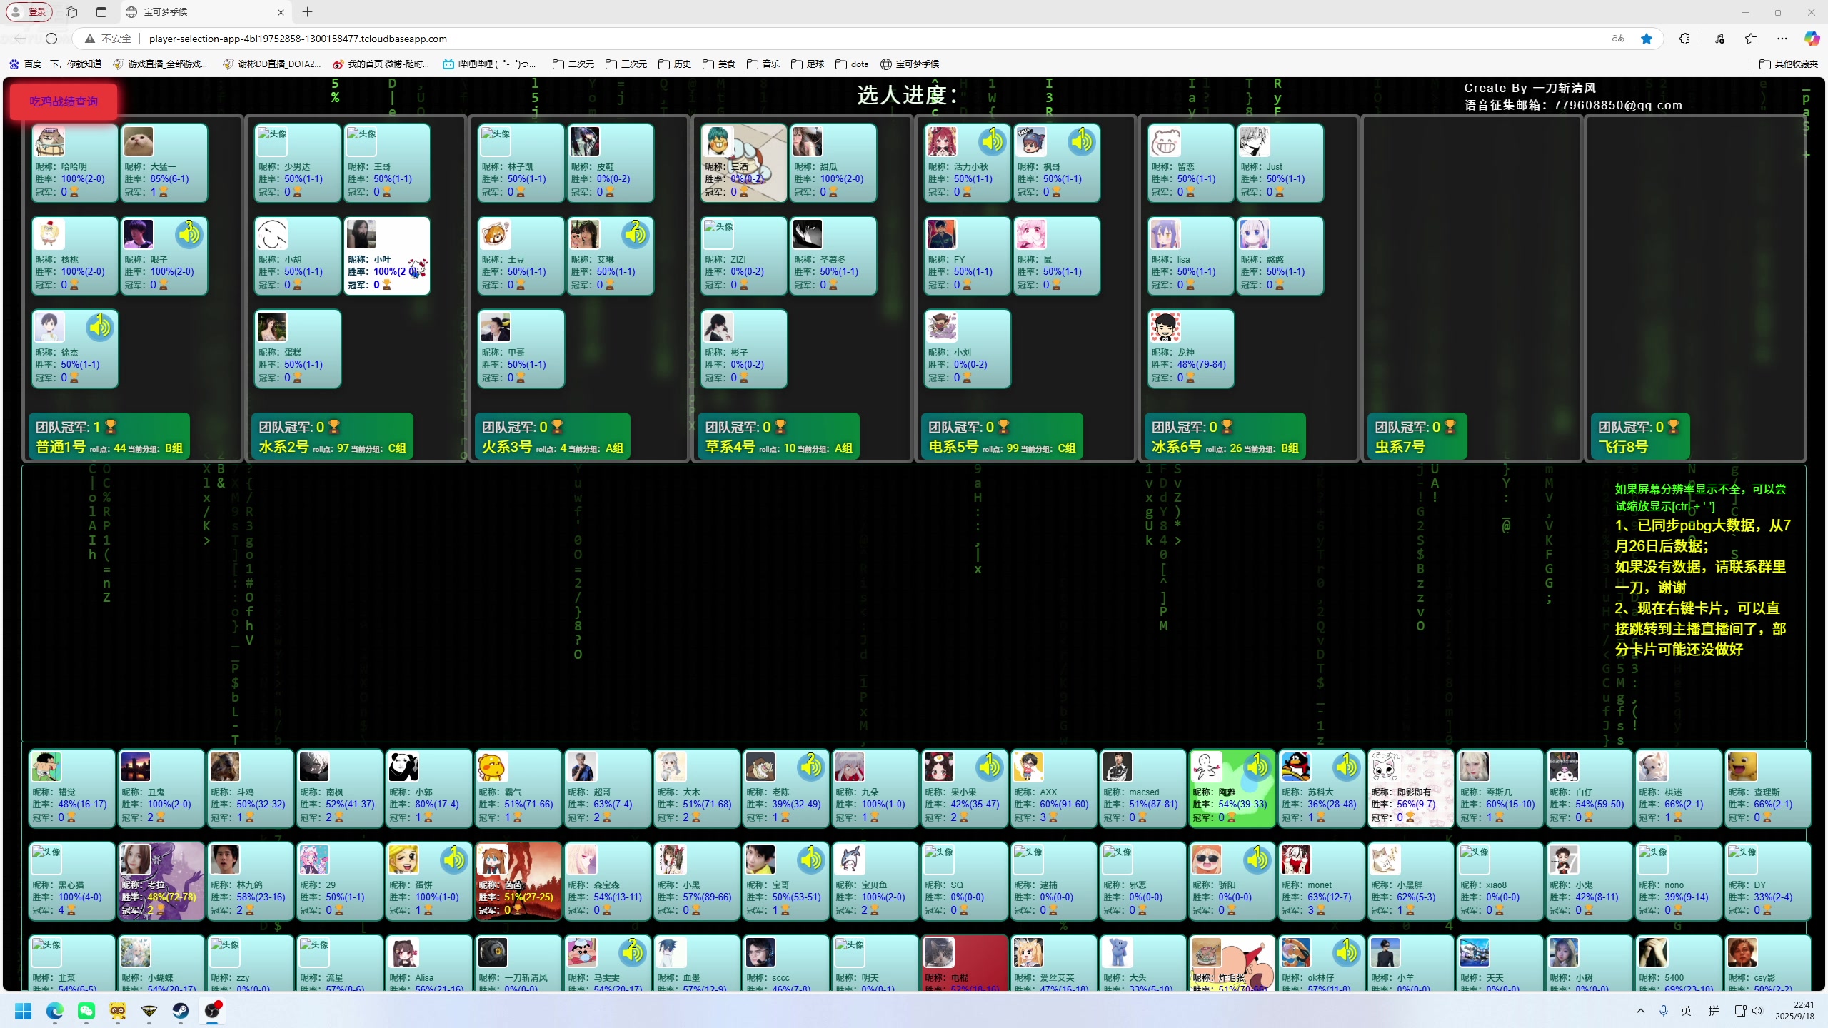Click the 三酒 player avatar
Viewport: 1828px width, 1028px height.
[718, 141]
